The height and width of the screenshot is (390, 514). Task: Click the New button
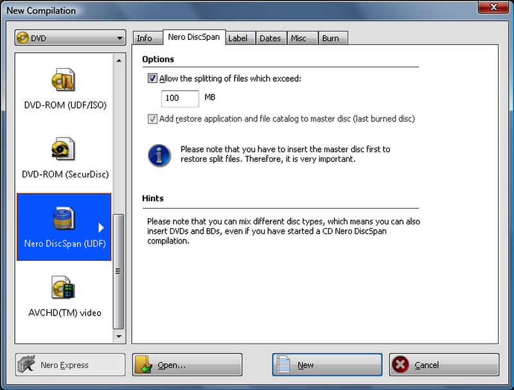326,364
